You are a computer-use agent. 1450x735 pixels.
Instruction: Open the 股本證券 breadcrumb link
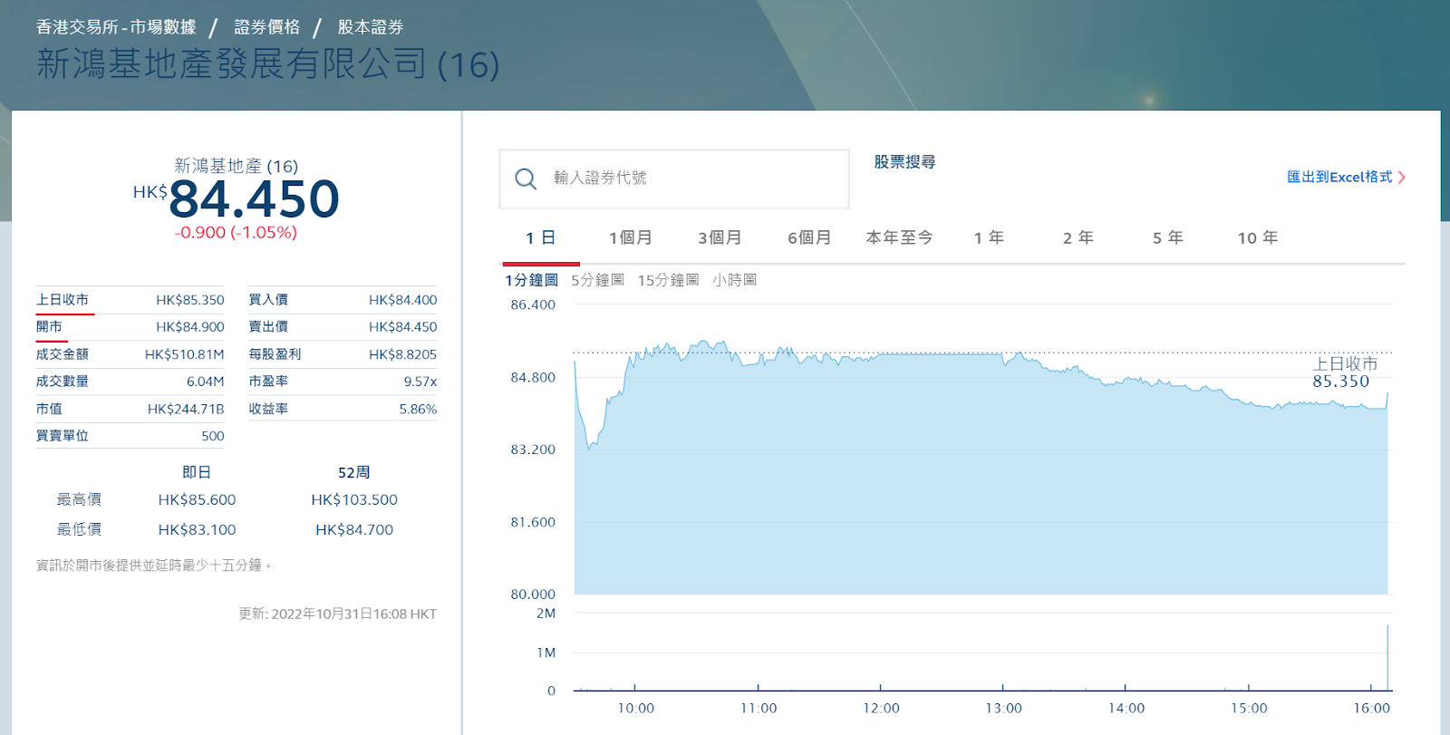click(371, 27)
